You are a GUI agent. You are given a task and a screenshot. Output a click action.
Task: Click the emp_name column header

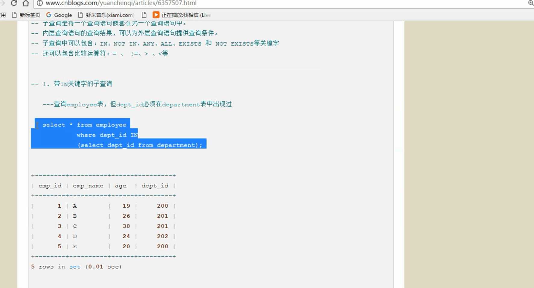point(88,186)
